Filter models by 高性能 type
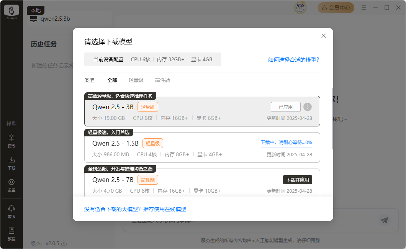This screenshot has height=249, width=406. pos(162,80)
